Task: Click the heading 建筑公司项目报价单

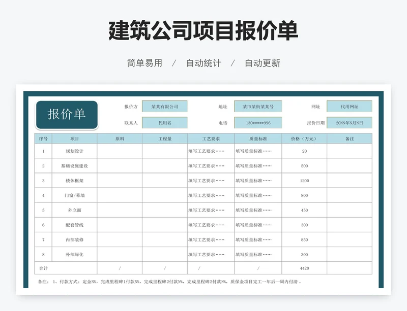Action: [x=203, y=30]
